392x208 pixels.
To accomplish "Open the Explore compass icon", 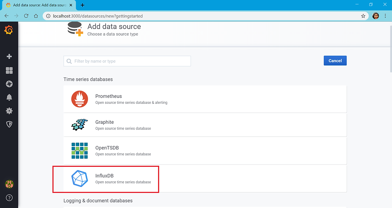I will (x=9, y=84).
